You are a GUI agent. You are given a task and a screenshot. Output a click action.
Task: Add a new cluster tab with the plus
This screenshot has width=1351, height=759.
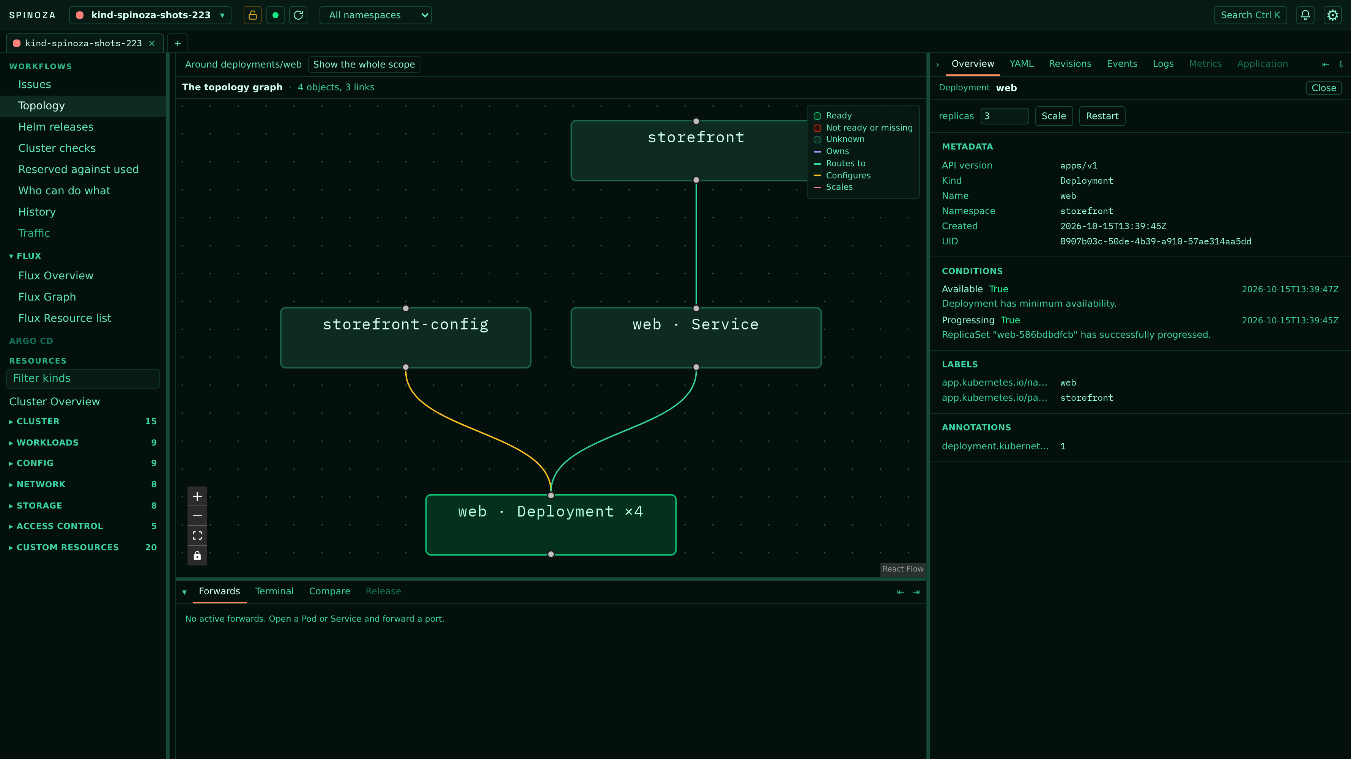pyautogui.click(x=178, y=44)
